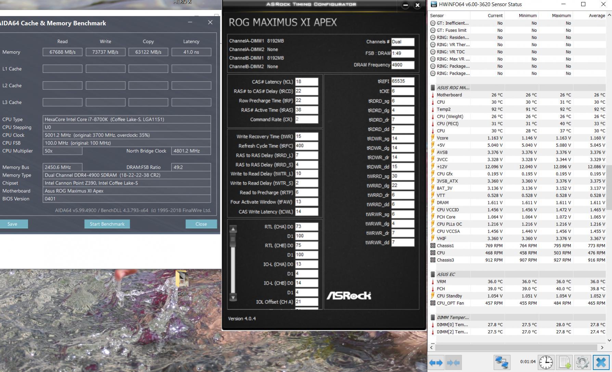Click the voltage bolt icon on the Vcore row
Screen dimensions: 612x372
click(x=433, y=138)
